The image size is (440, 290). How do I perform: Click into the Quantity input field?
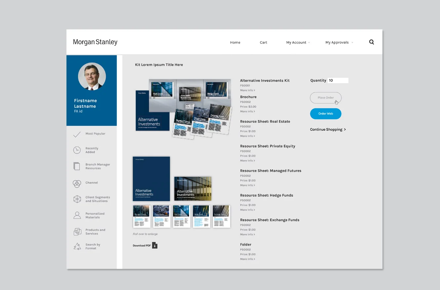(338, 81)
